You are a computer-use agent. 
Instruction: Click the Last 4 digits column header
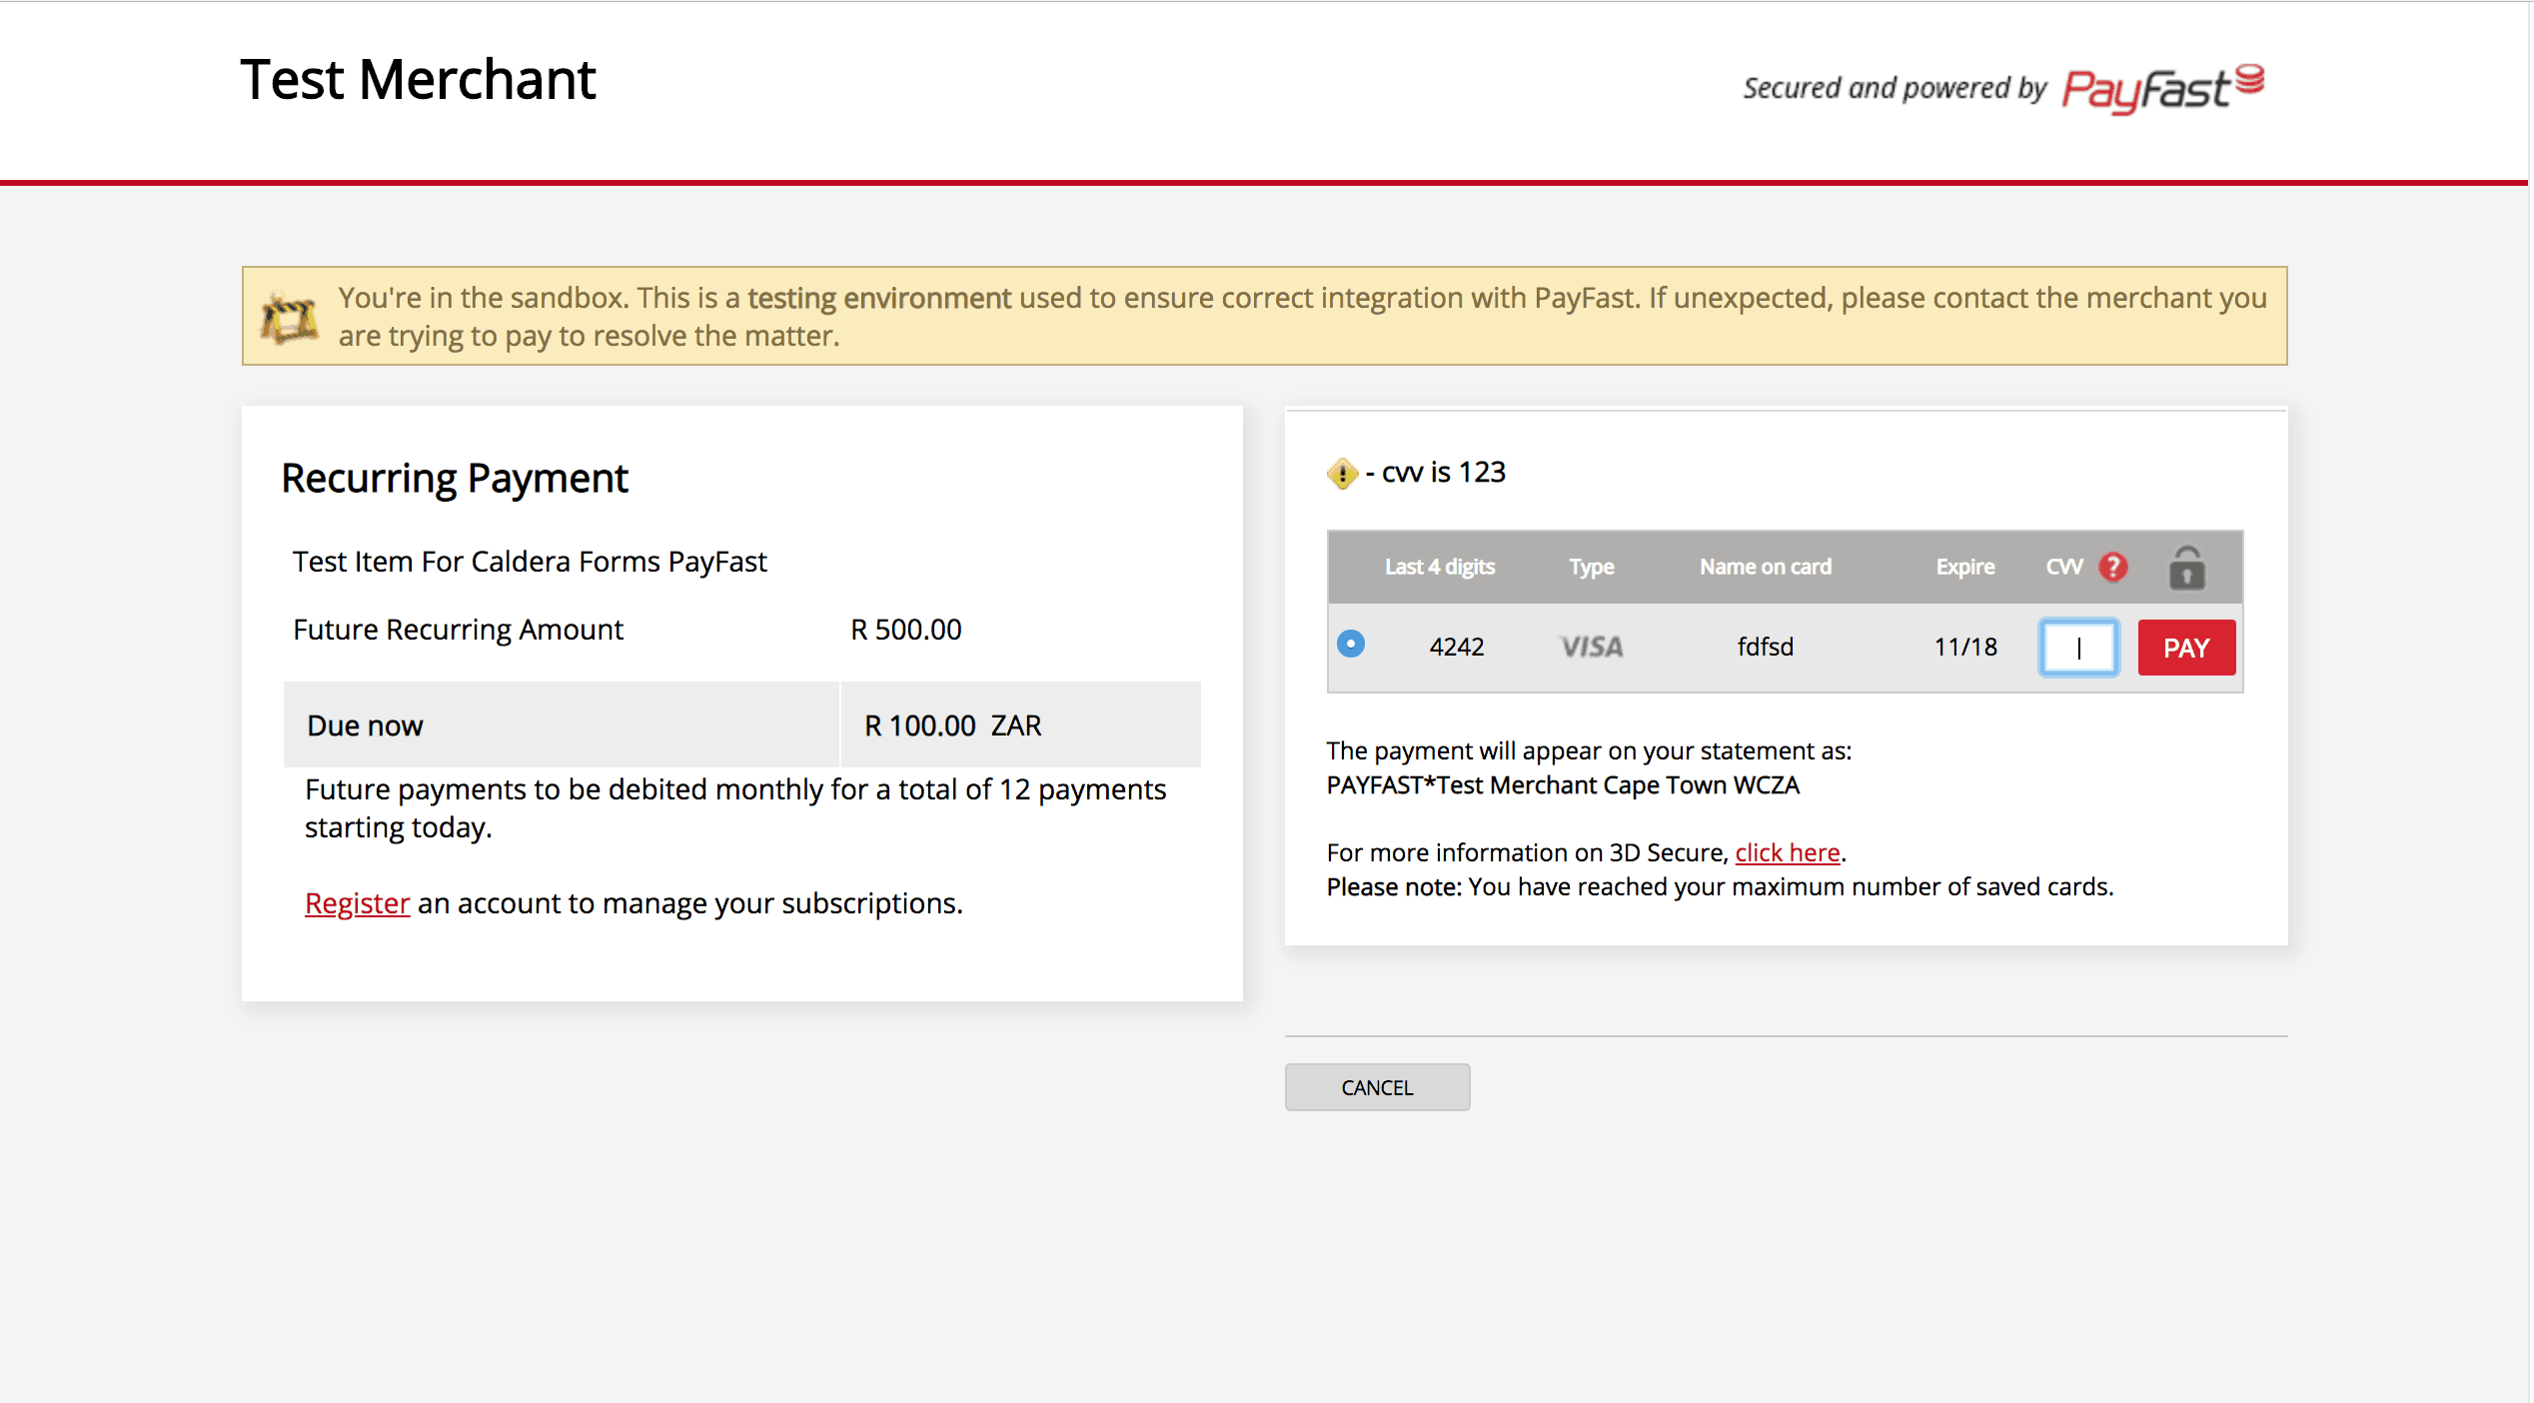click(1440, 567)
